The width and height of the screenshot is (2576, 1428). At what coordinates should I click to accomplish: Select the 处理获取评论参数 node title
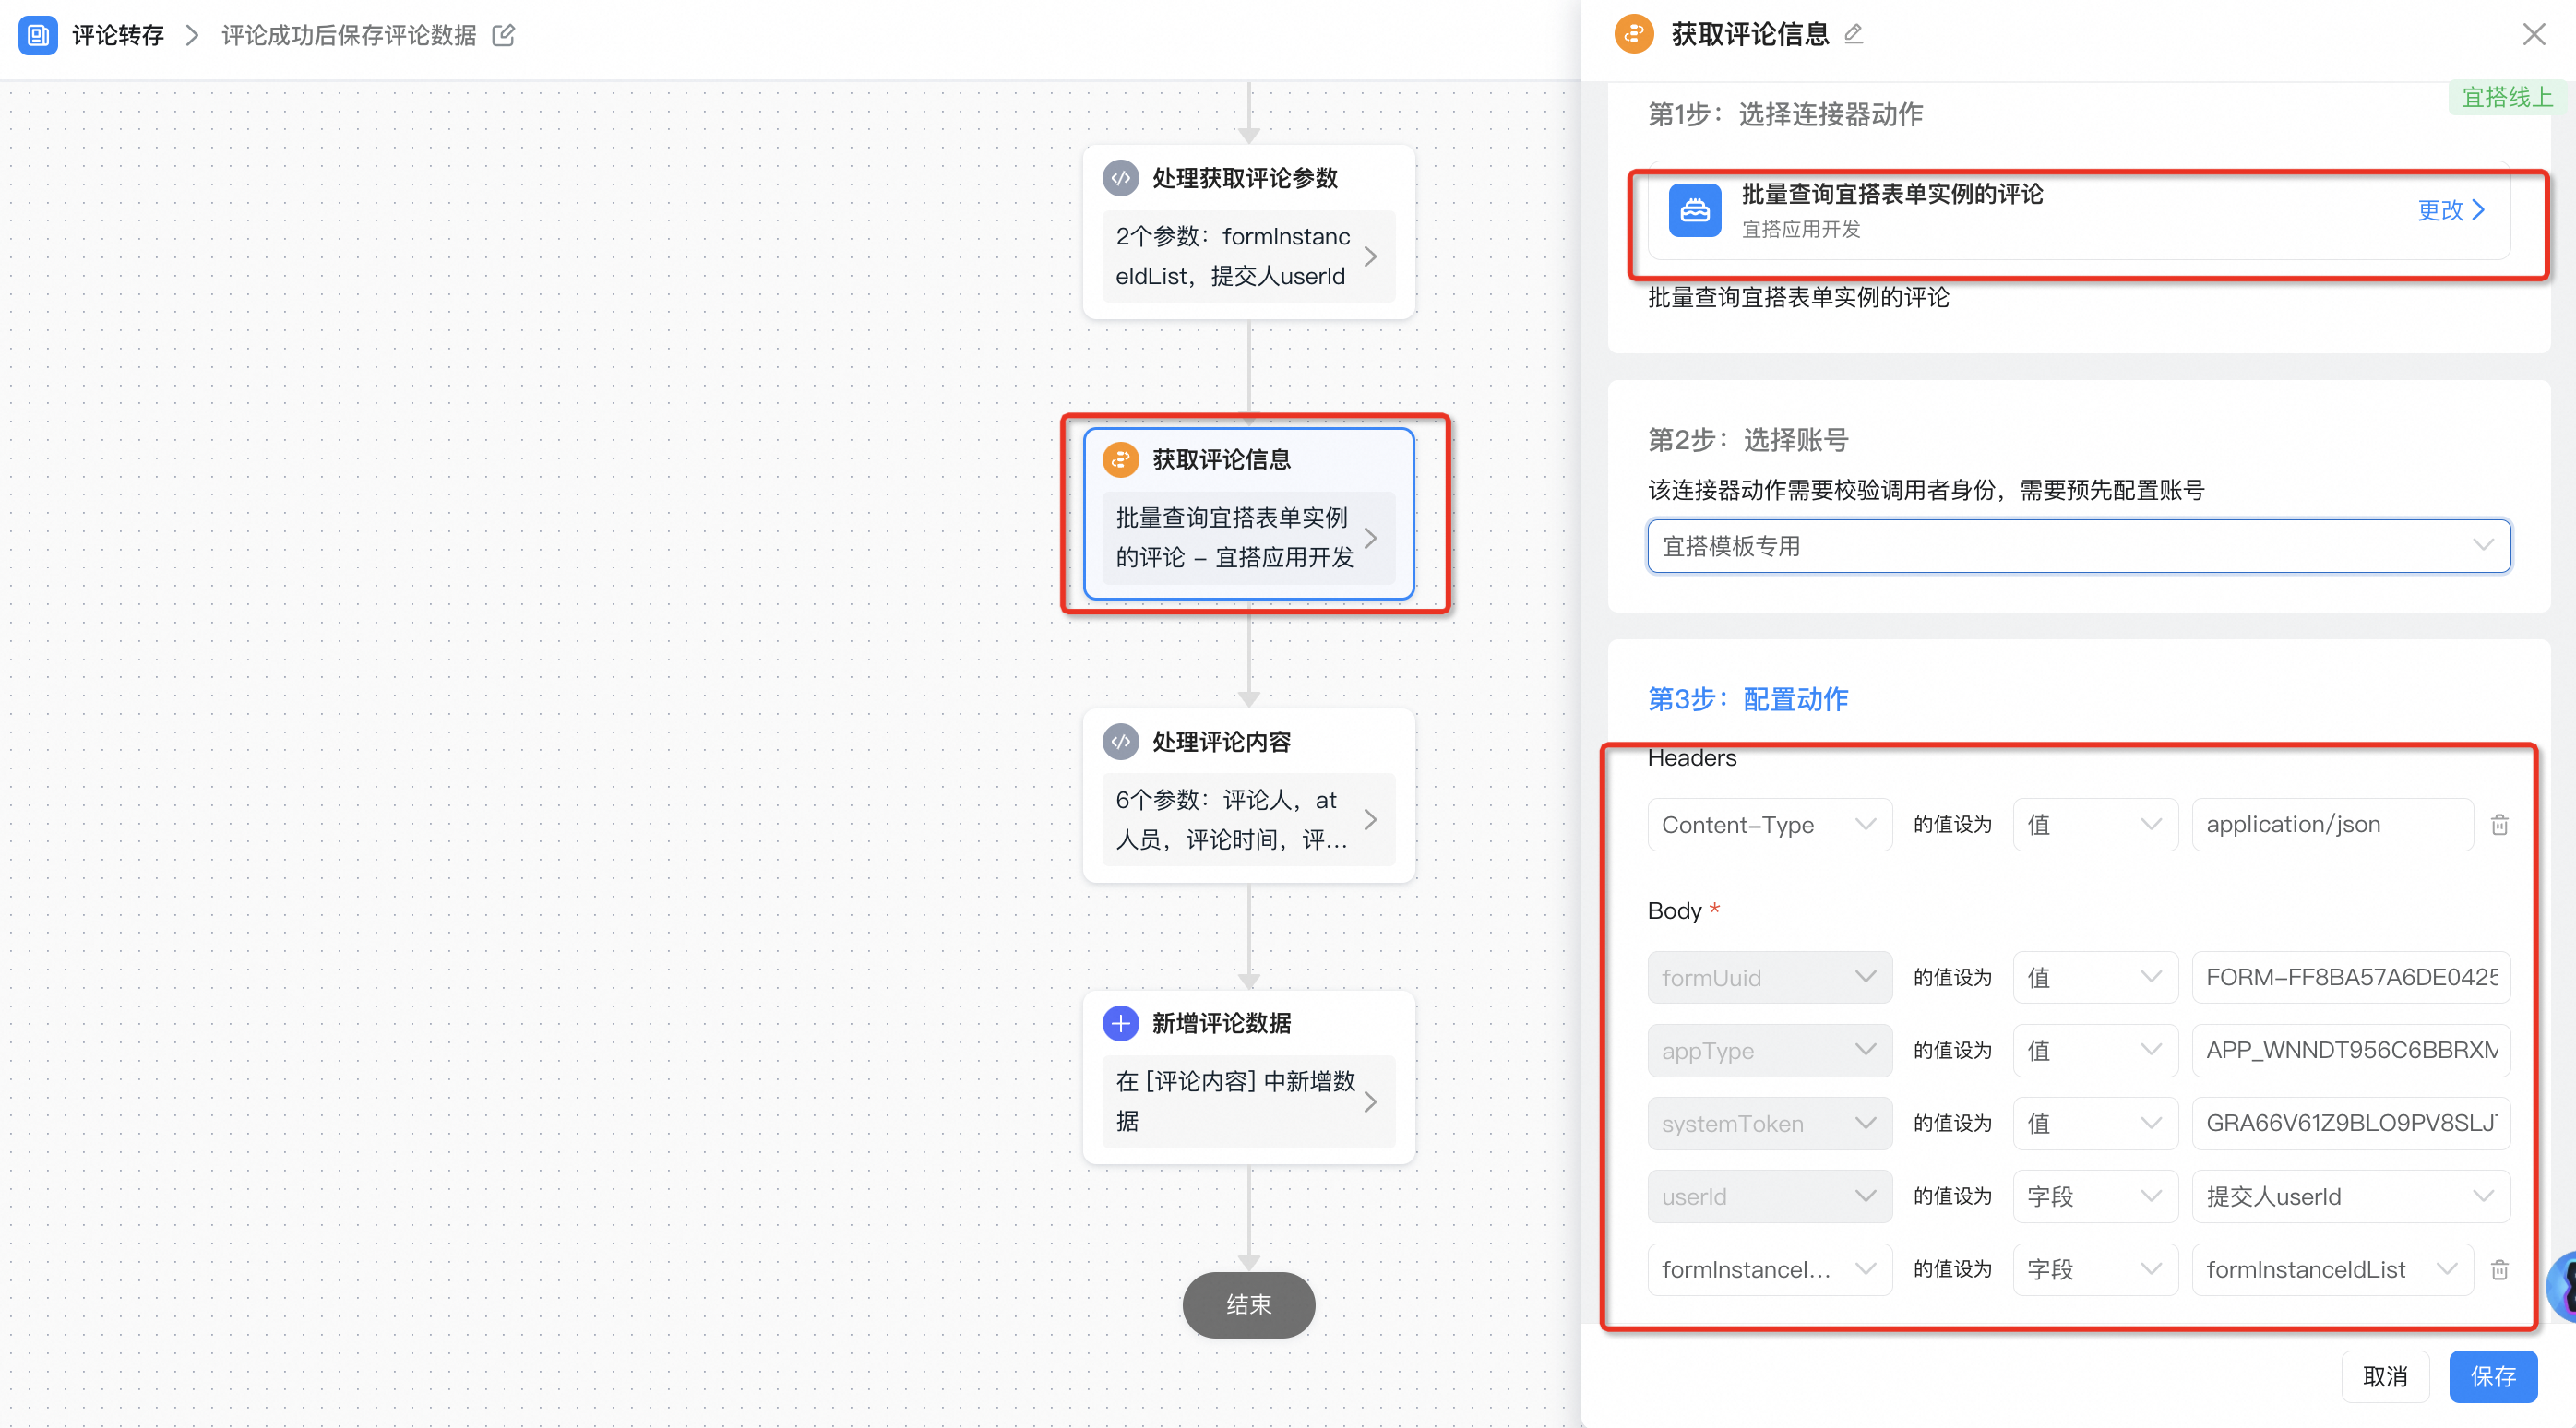(x=1245, y=178)
